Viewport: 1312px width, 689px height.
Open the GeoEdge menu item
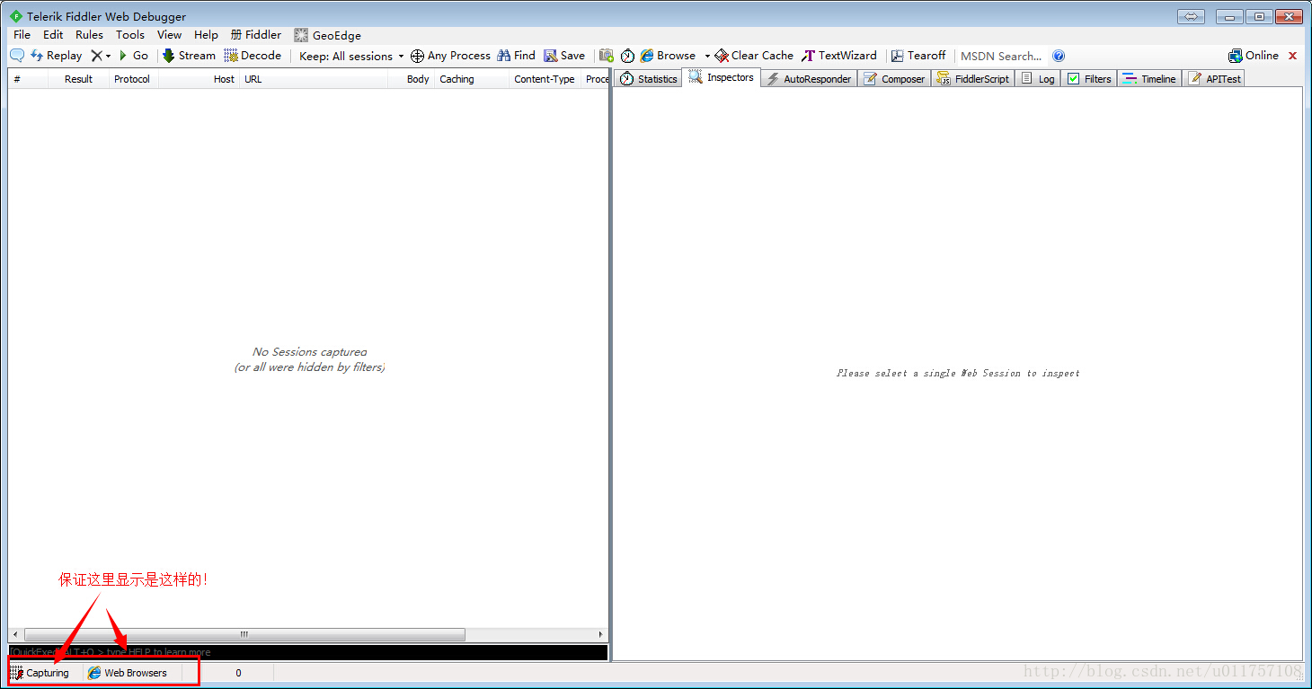327,35
